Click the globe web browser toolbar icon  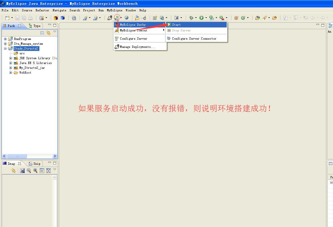pyautogui.click(x=127, y=18)
